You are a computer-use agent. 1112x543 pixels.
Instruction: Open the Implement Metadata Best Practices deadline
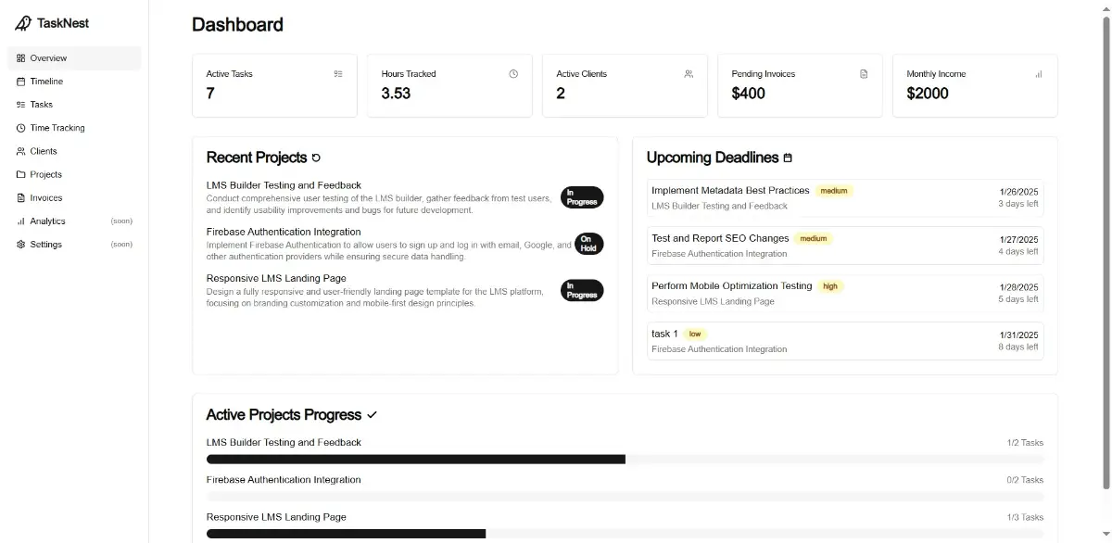tap(730, 191)
